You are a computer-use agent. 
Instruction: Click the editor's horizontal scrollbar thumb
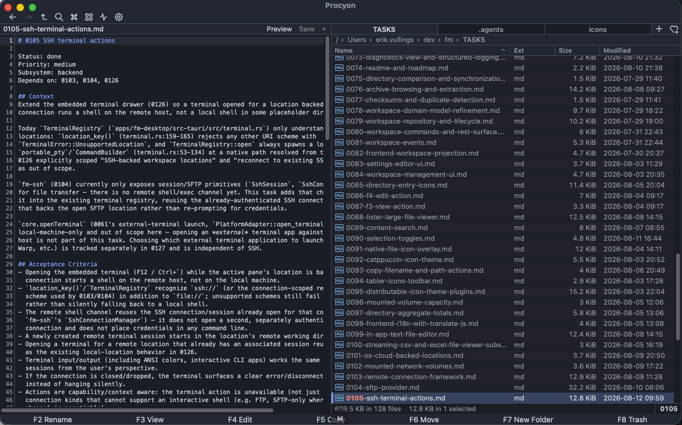[x=137, y=410]
